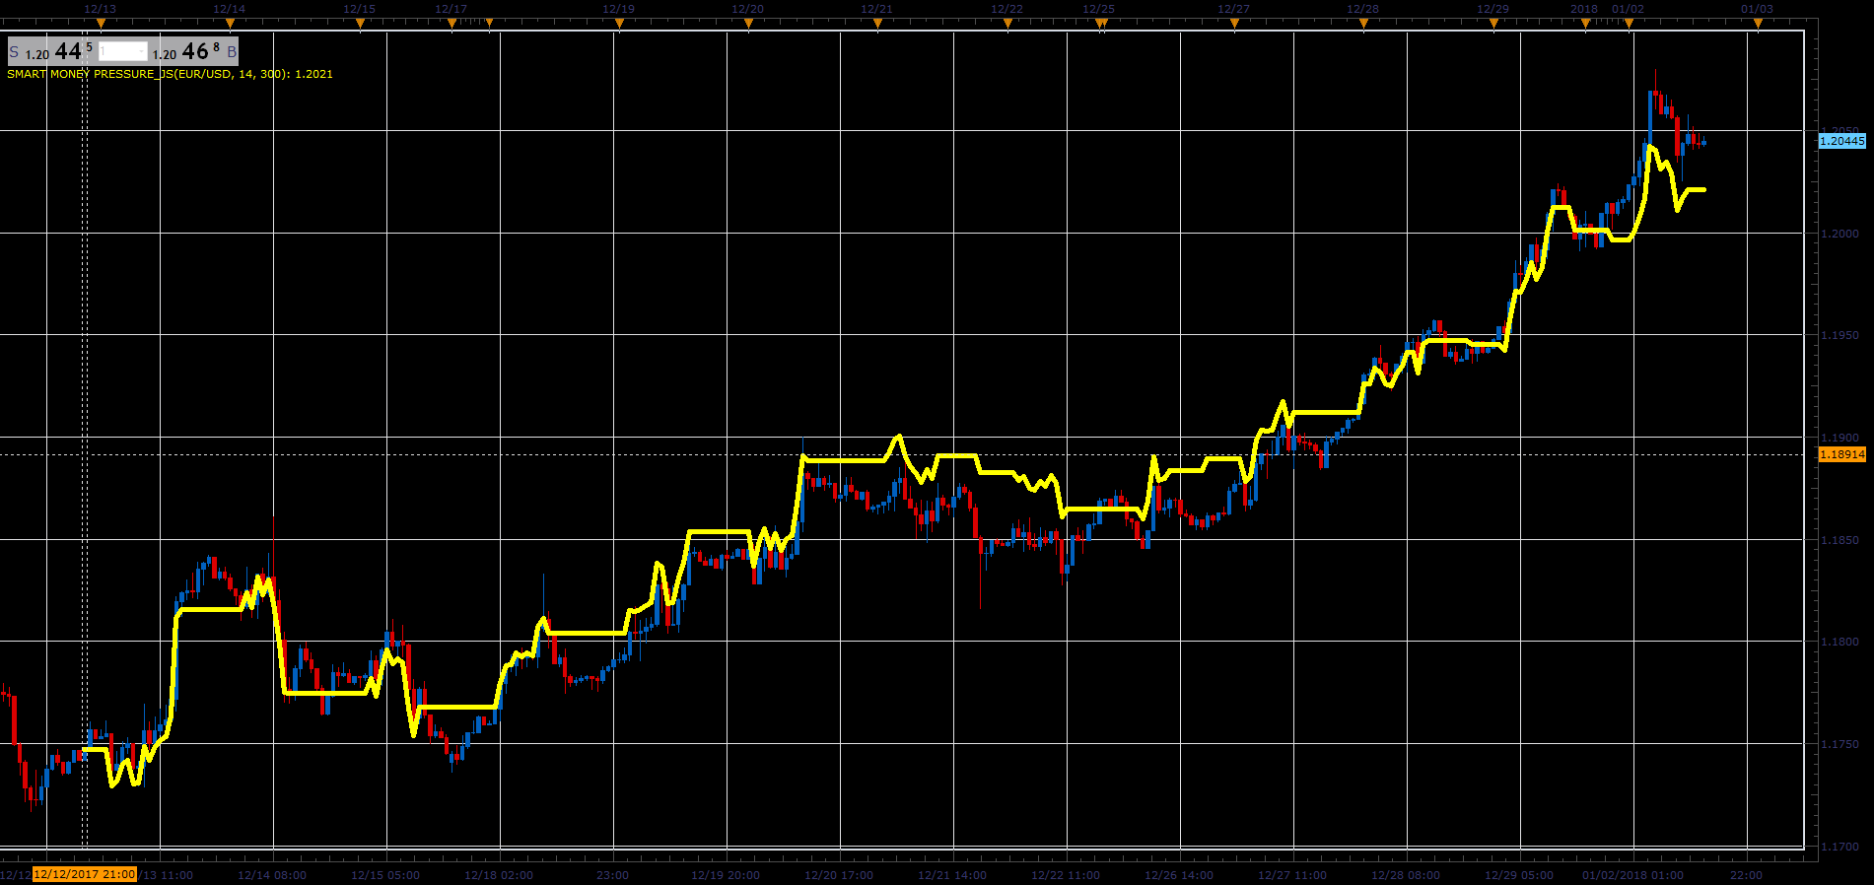Click the 12/26 14:00 time axis label
The width and height of the screenshot is (1874, 885).
1179,875
